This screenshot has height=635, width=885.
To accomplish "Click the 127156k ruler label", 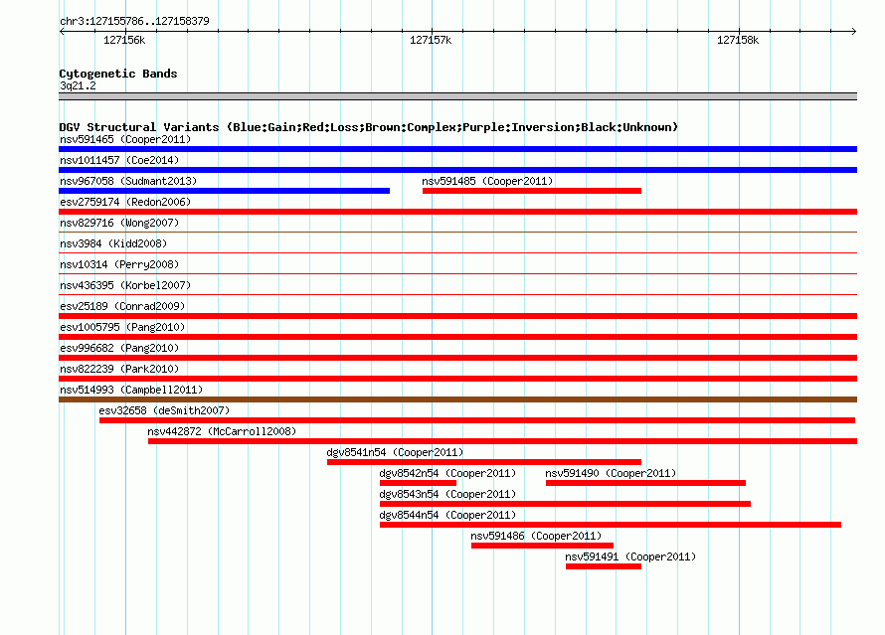I will (x=124, y=40).
